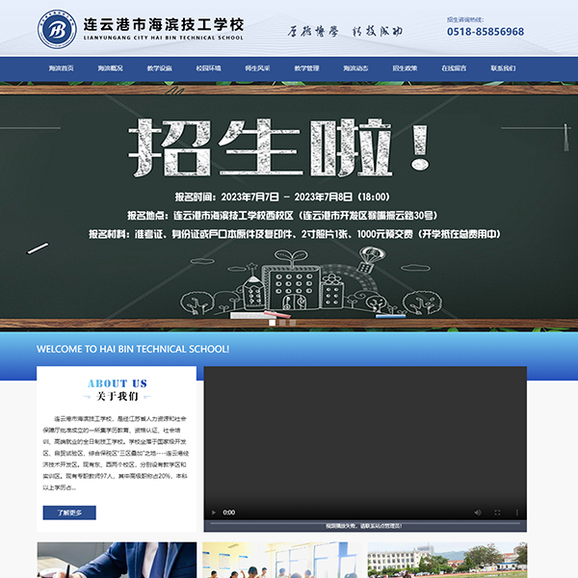
Task: Open the video's three-dot more options menu
Action: (x=516, y=512)
